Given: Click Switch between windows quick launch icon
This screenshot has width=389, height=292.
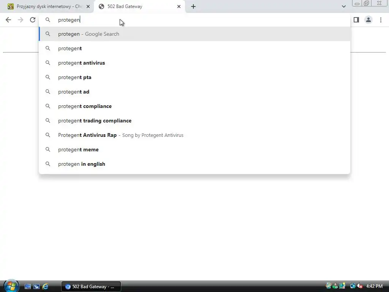Looking at the screenshot, I should 36,287.
